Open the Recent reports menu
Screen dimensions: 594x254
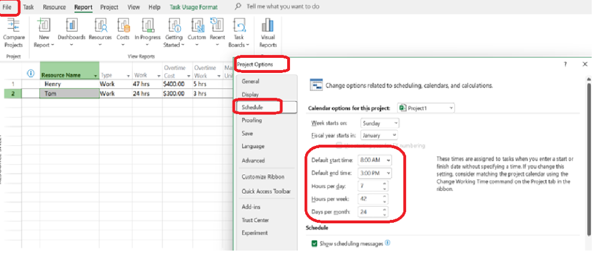pyautogui.click(x=218, y=33)
